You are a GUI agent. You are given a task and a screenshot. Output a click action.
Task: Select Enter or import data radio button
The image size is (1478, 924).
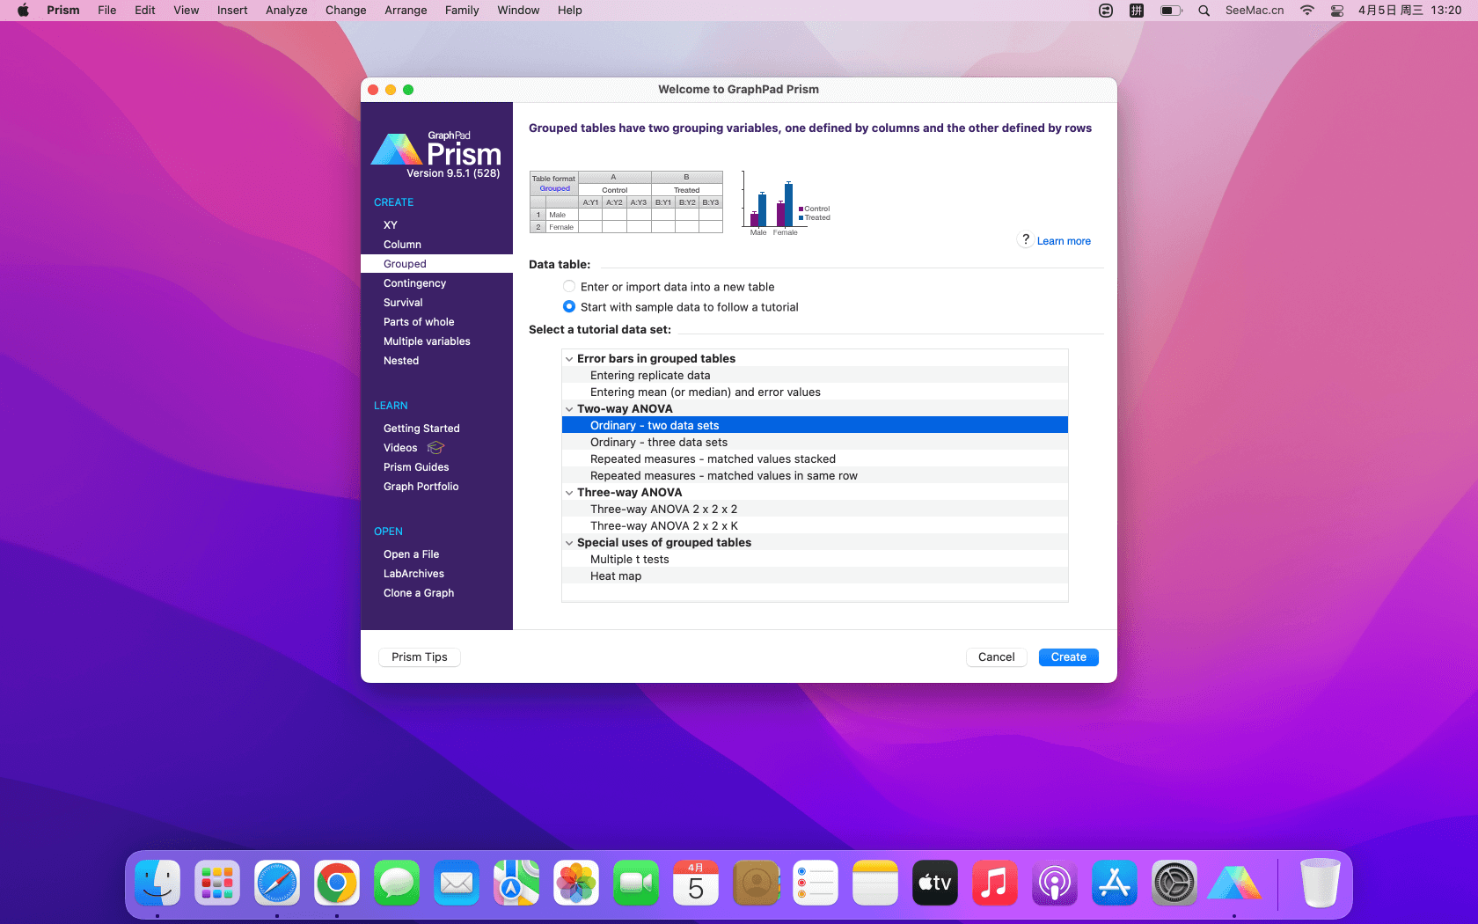pos(569,287)
